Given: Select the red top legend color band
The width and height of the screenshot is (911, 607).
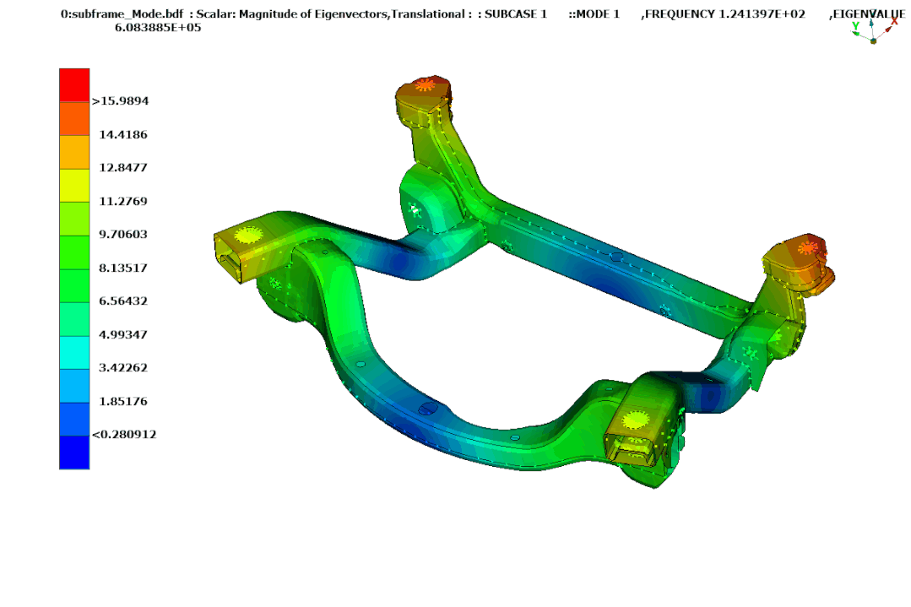Looking at the screenshot, I should tap(74, 85).
